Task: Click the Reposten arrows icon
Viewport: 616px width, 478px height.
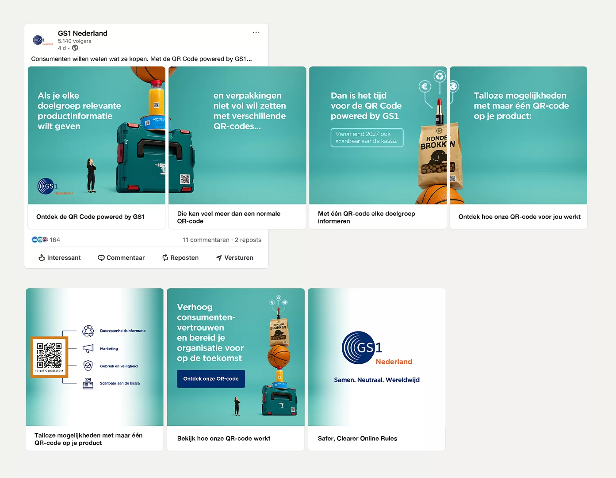Action: pyautogui.click(x=165, y=258)
